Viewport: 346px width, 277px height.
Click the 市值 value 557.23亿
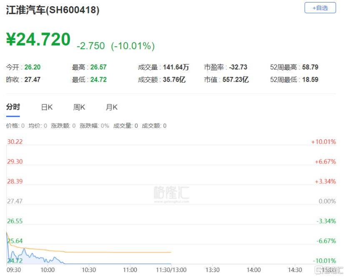[236, 79]
